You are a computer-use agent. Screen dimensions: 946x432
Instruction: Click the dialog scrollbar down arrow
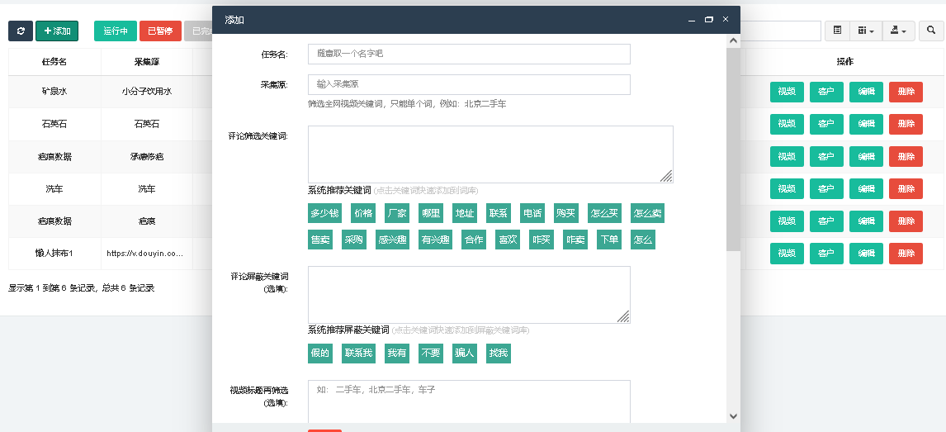(x=733, y=415)
